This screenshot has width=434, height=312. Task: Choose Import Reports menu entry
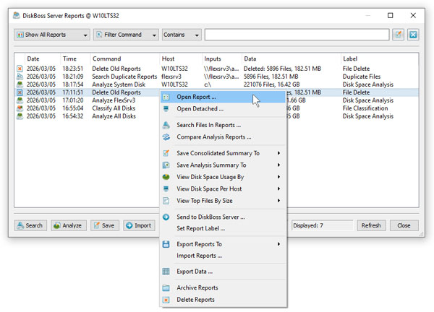pos(223,256)
